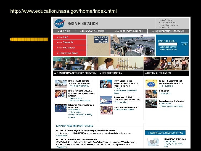Click Find out More under Reduced Gravity
Screen dimensions: 201x151
tap(166, 86)
